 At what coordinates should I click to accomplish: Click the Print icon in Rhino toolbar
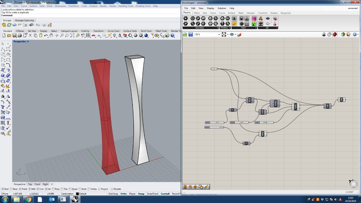[20, 36]
